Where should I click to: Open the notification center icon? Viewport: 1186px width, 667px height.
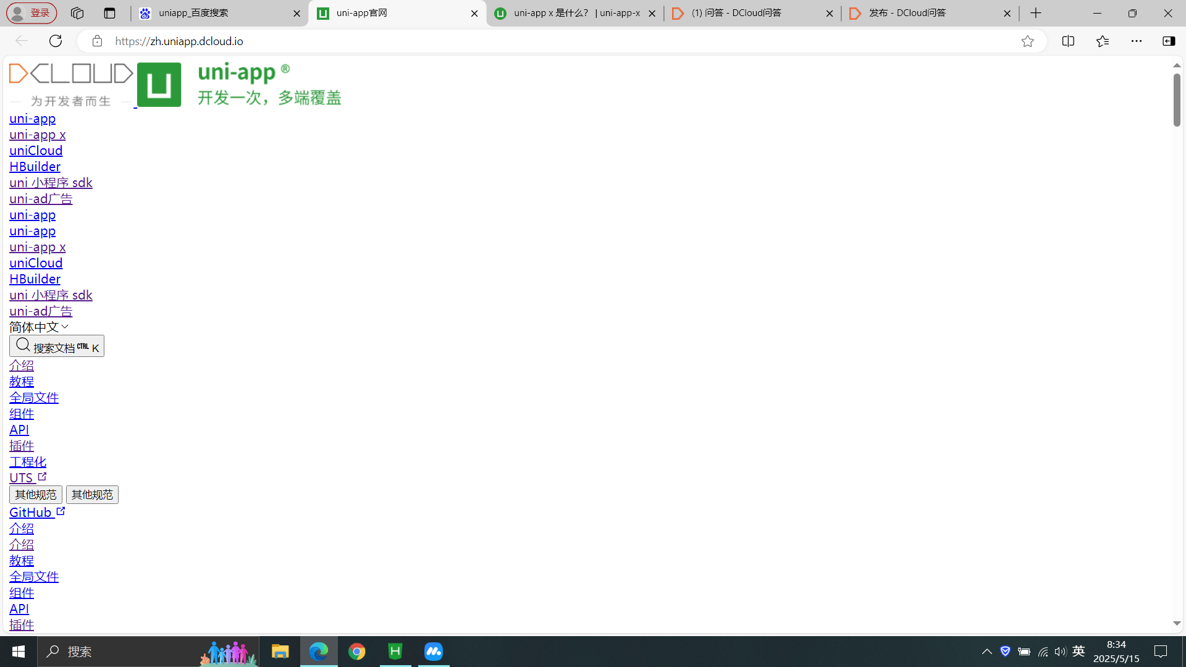(1161, 652)
